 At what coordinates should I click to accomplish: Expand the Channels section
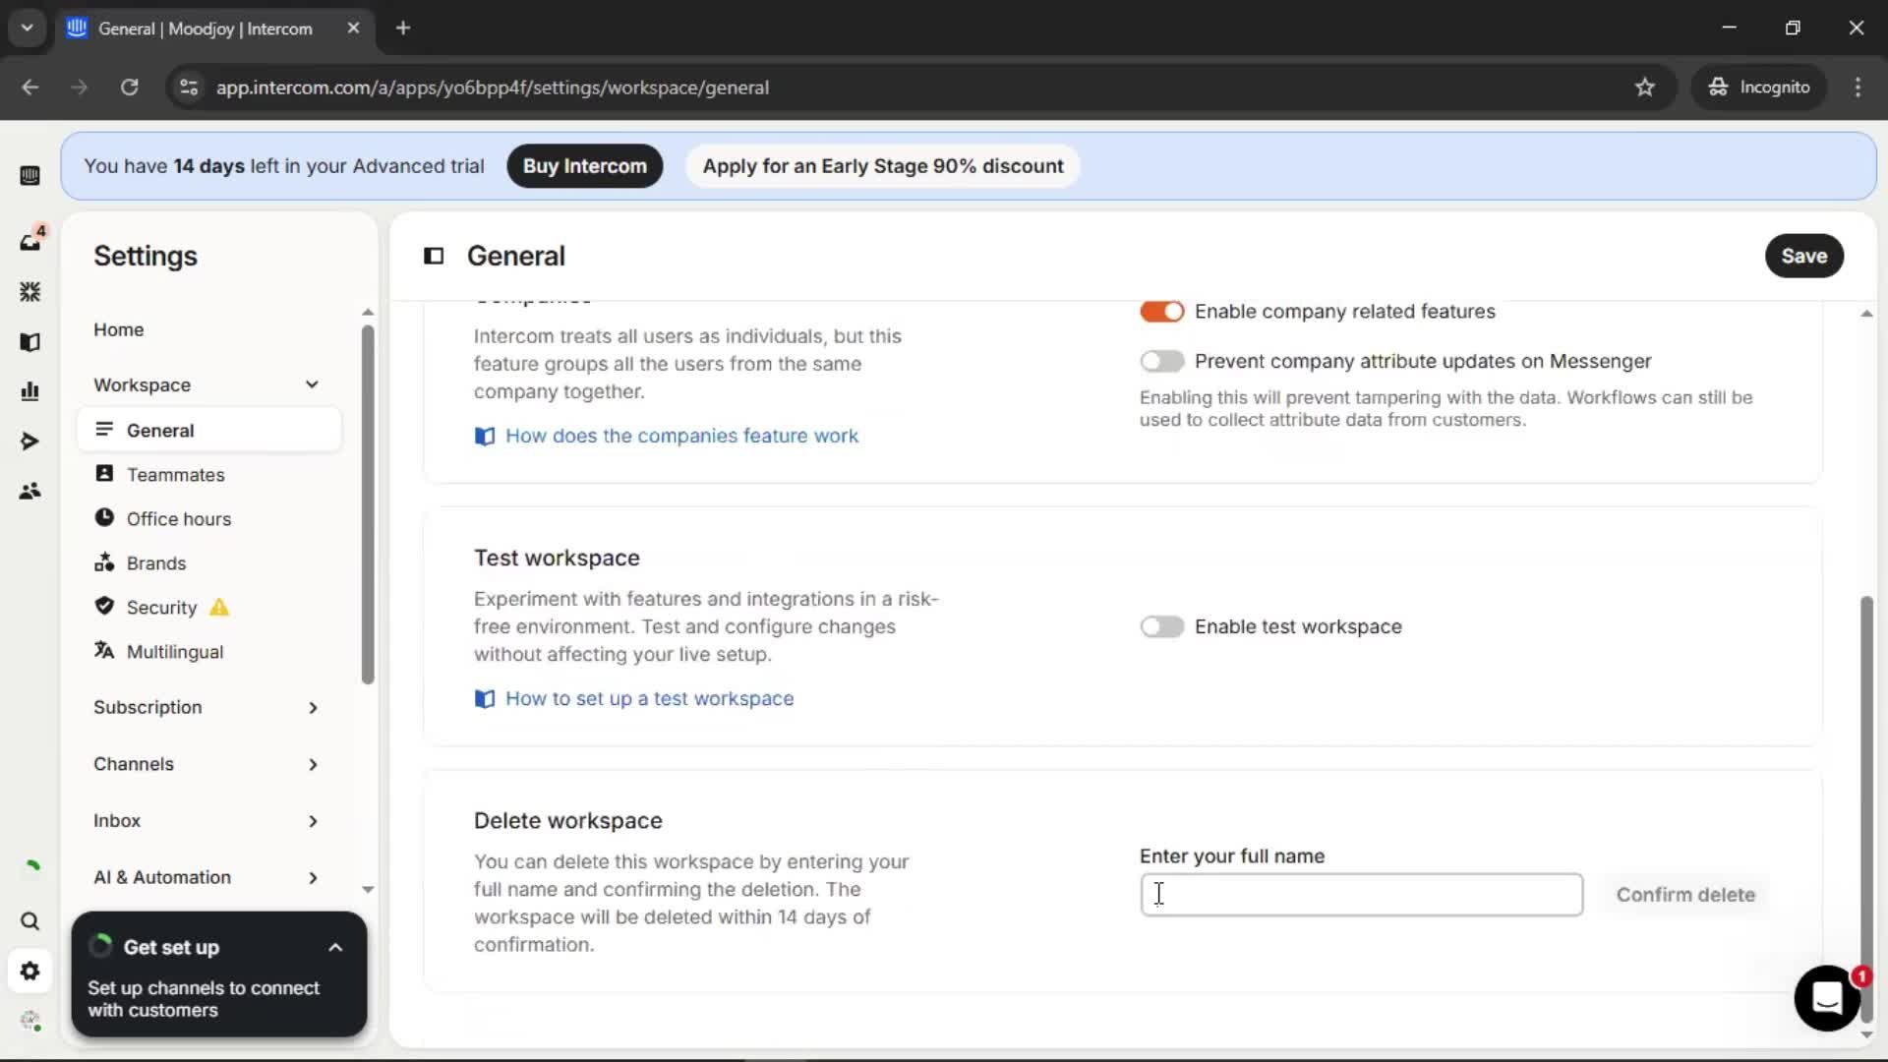(x=313, y=765)
